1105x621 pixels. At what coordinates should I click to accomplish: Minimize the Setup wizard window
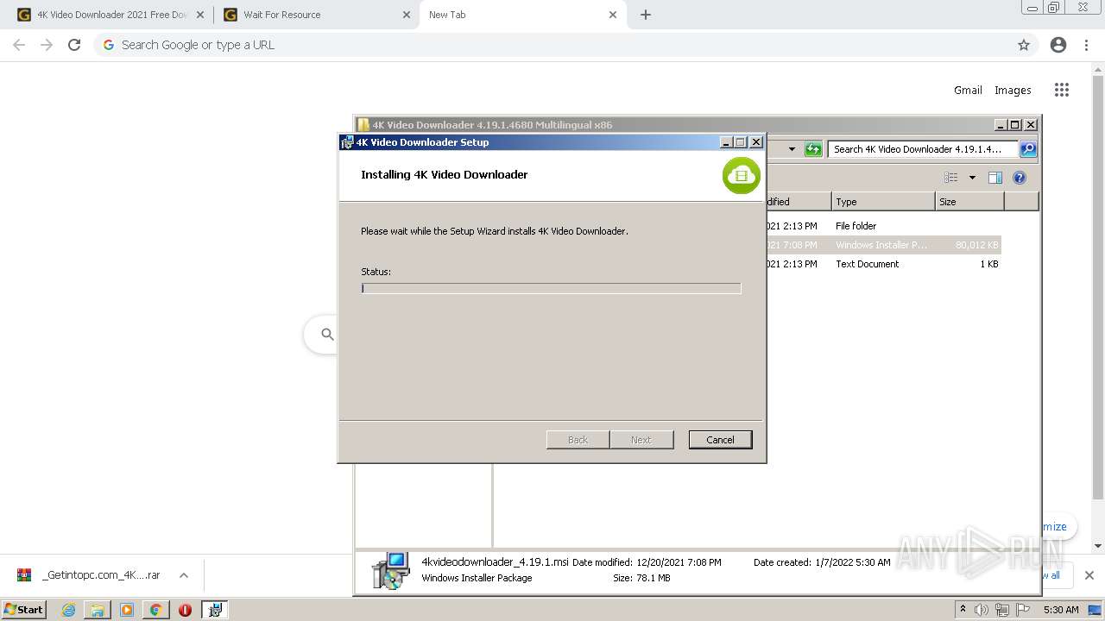(x=726, y=142)
